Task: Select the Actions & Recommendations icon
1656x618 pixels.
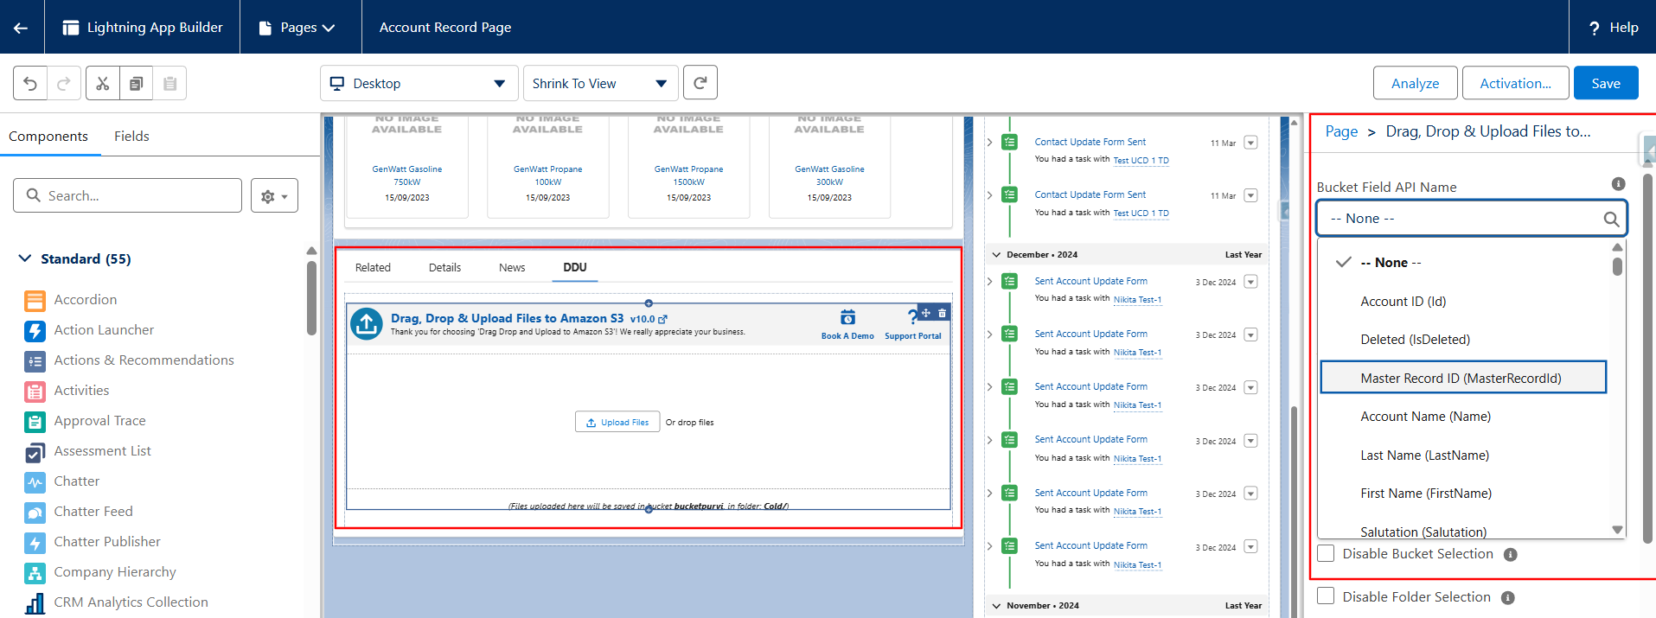Action: 35,361
